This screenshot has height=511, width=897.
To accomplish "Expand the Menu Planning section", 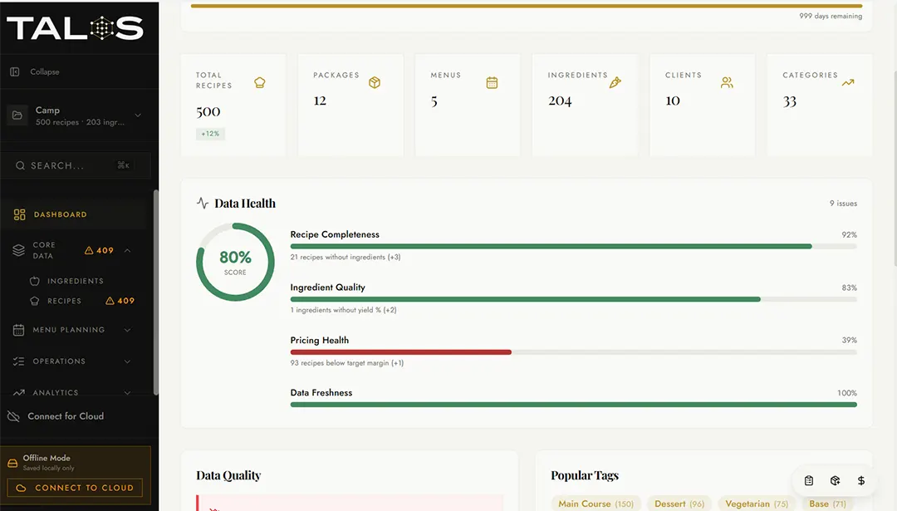I will [127, 329].
